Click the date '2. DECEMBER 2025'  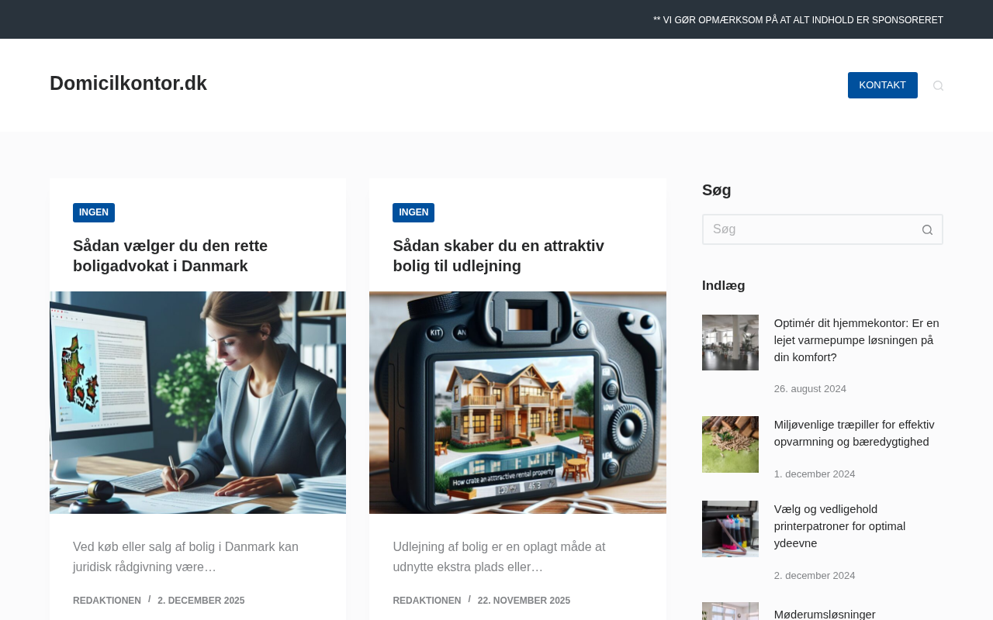click(x=201, y=601)
